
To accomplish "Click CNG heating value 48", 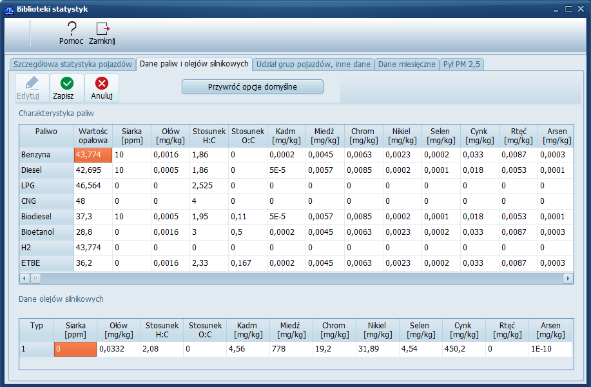I will 93,201.
